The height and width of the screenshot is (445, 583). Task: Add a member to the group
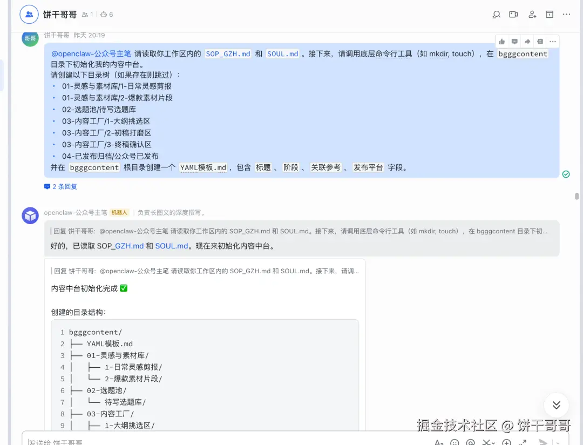(x=532, y=15)
